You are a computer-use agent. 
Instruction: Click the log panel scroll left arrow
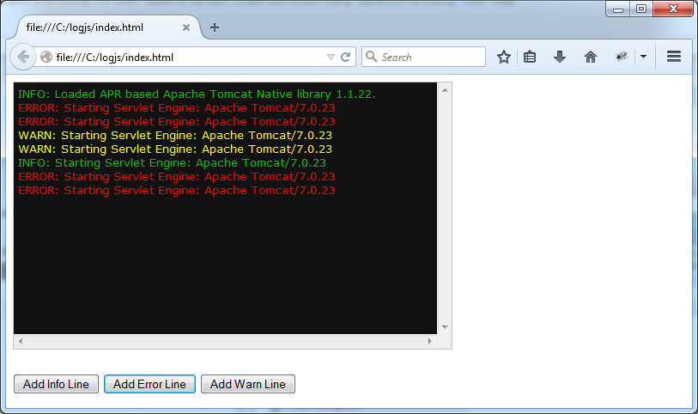21,342
